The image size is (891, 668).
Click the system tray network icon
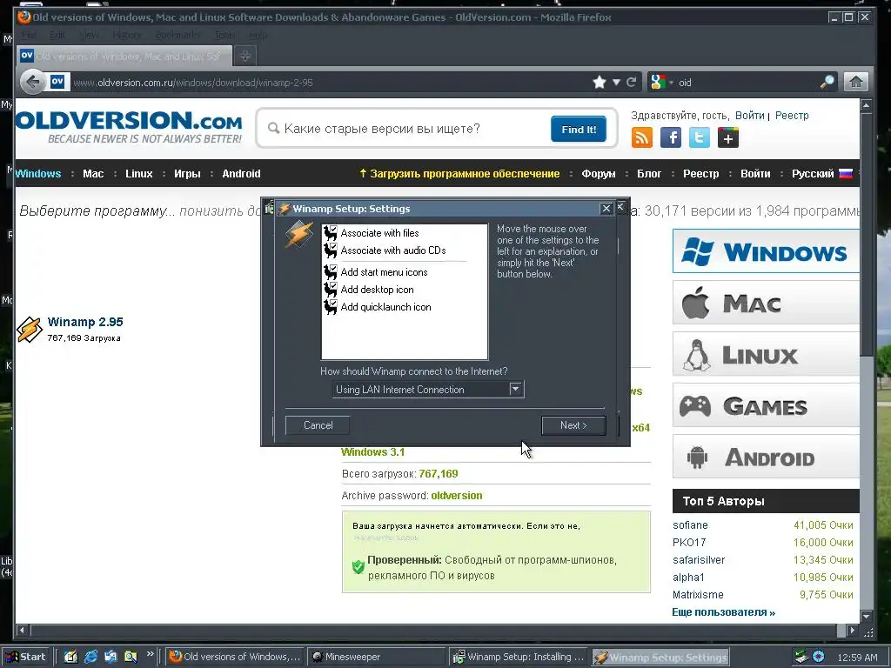pyautogui.click(x=801, y=657)
